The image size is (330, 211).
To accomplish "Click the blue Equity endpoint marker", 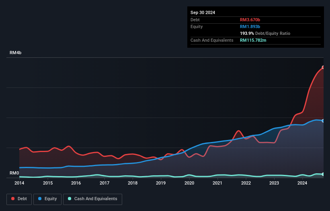I will (x=323, y=121).
